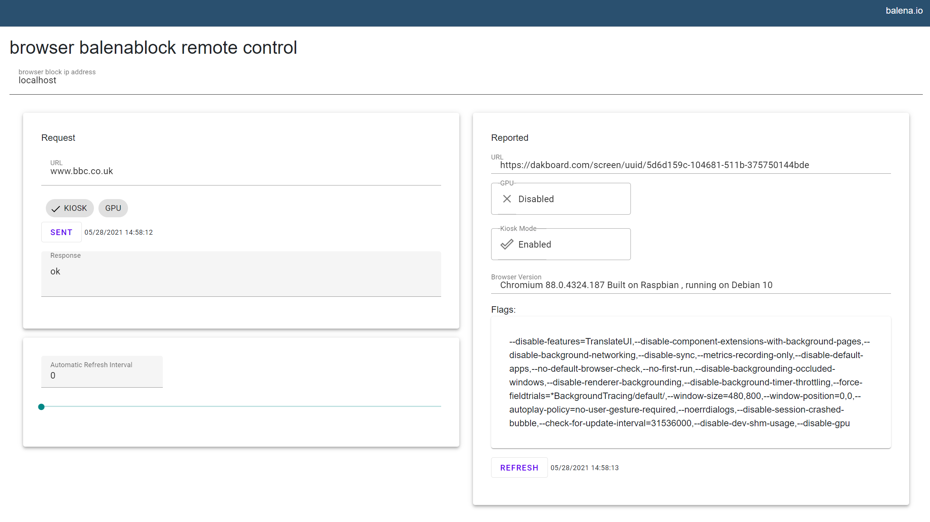Click the refresh interval slider track middle
The width and height of the screenshot is (930, 522).
pyautogui.click(x=241, y=406)
